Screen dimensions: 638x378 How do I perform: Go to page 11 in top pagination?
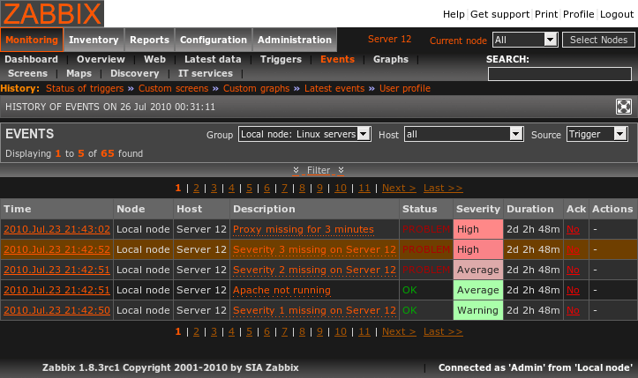point(364,189)
